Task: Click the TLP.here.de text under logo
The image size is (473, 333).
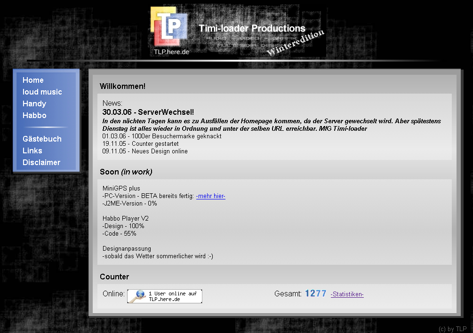Action: point(171,52)
